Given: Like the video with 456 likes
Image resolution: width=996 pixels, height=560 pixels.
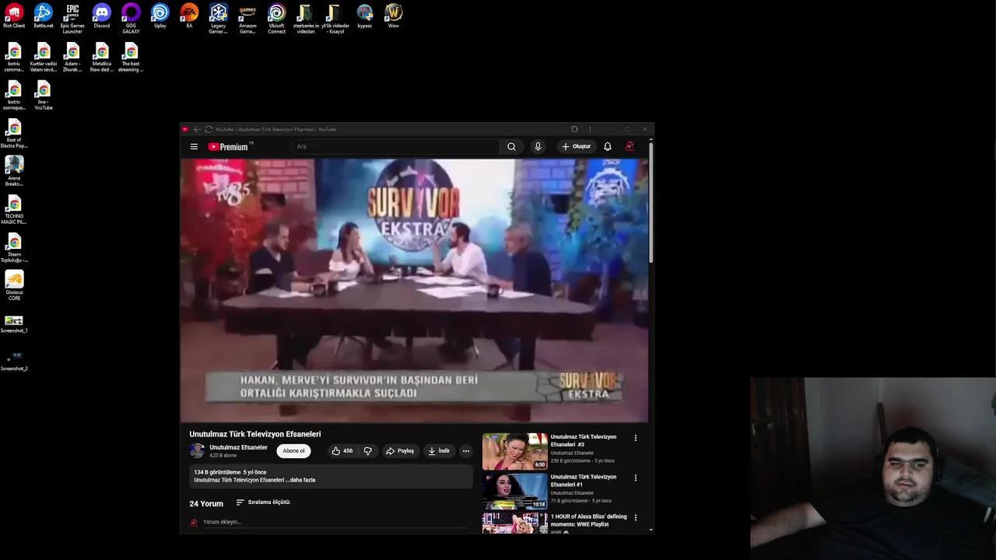Looking at the screenshot, I should pos(342,451).
